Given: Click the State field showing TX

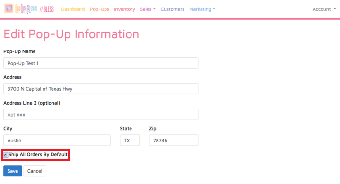Looking at the screenshot, I should point(130,140).
